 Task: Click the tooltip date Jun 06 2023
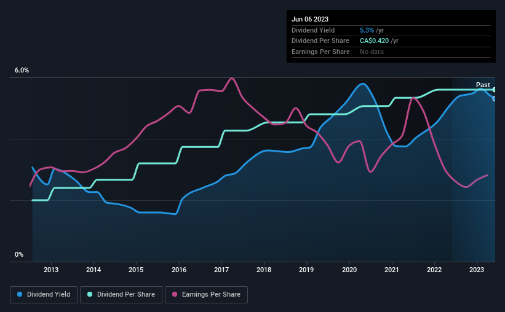[x=310, y=19]
